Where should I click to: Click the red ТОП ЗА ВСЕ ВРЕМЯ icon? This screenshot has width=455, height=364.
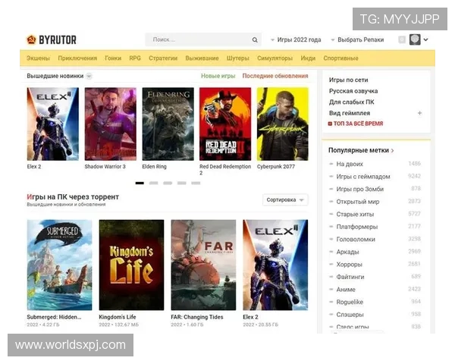point(330,124)
